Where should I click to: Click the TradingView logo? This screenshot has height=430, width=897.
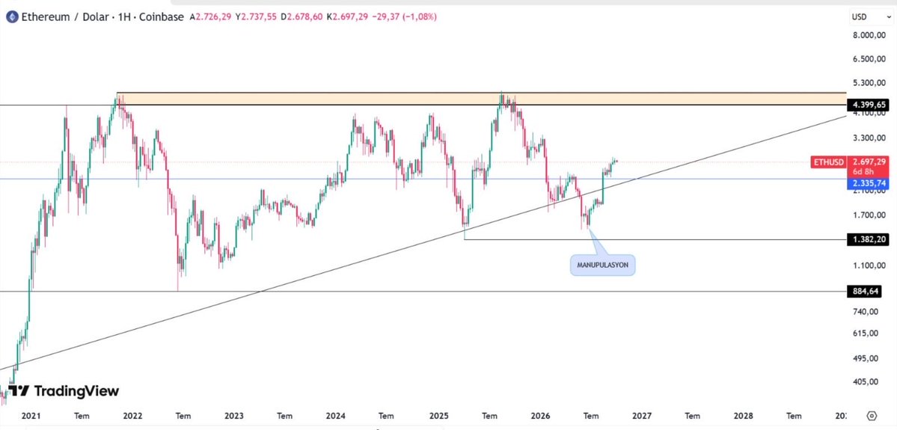(64, 391)
